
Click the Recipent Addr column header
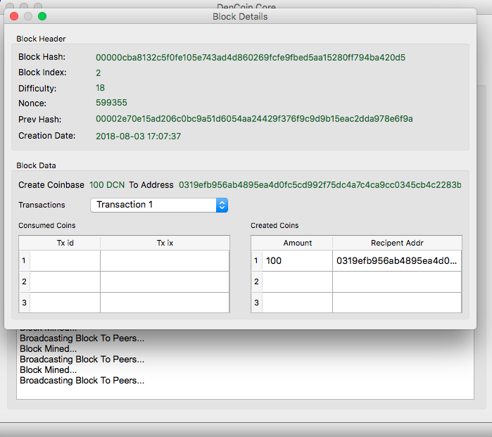(x=397, y=243)
